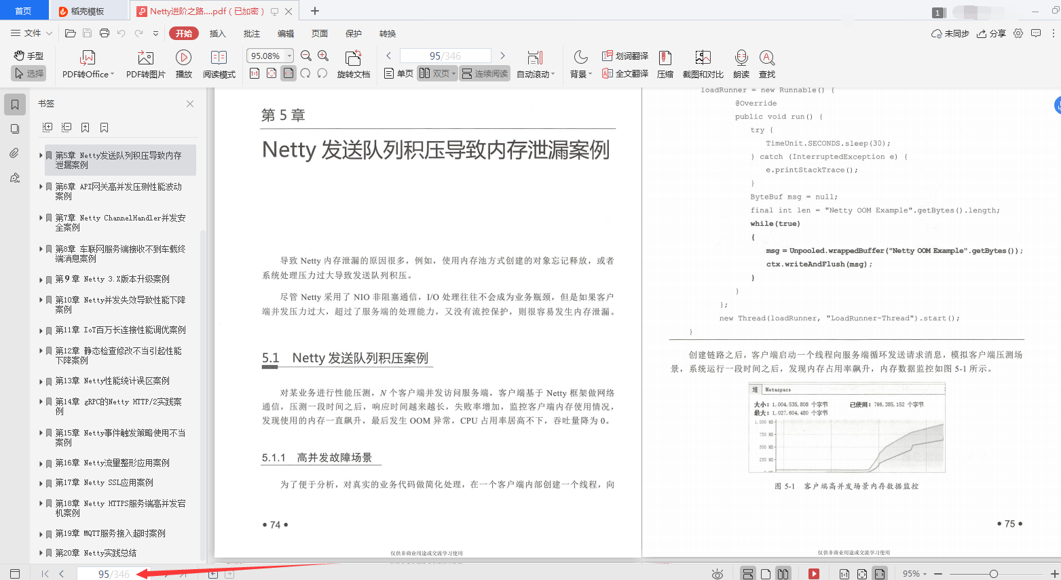Open the 首页 home tab
The image size is (1061, 580).
(24, 11)
